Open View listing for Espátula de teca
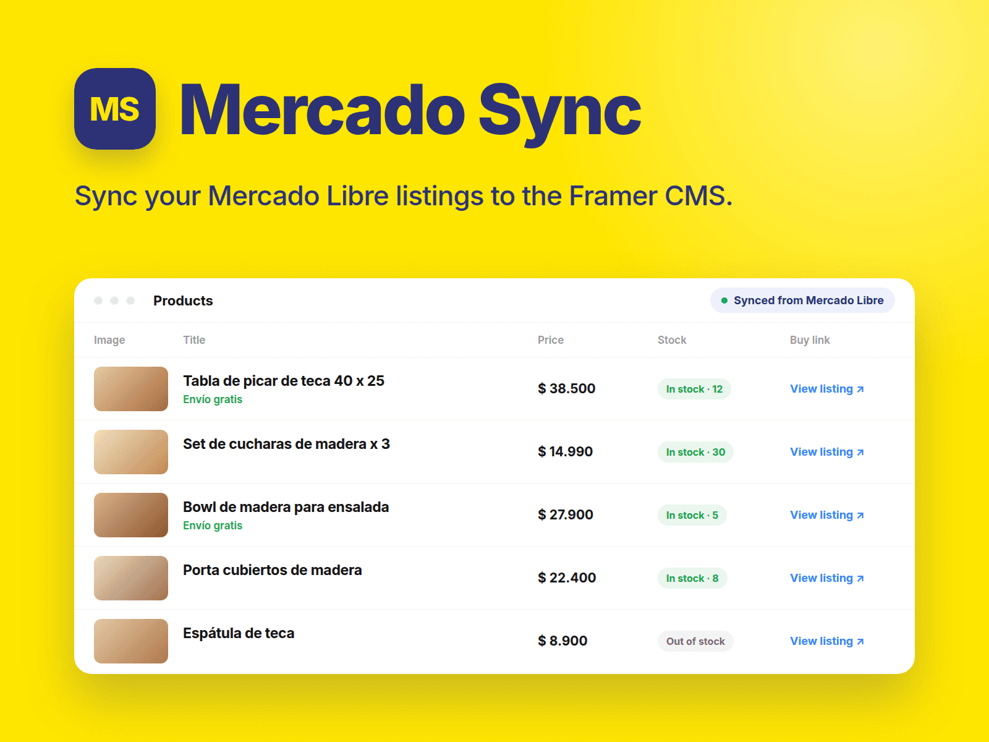989x742 pixels. click(x=827, y=641)
